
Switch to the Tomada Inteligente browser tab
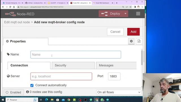pos(13,3)
